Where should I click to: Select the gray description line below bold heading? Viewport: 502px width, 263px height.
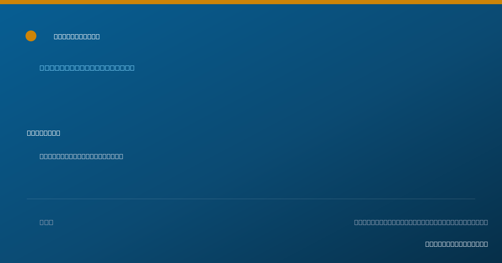pos(82,157)
